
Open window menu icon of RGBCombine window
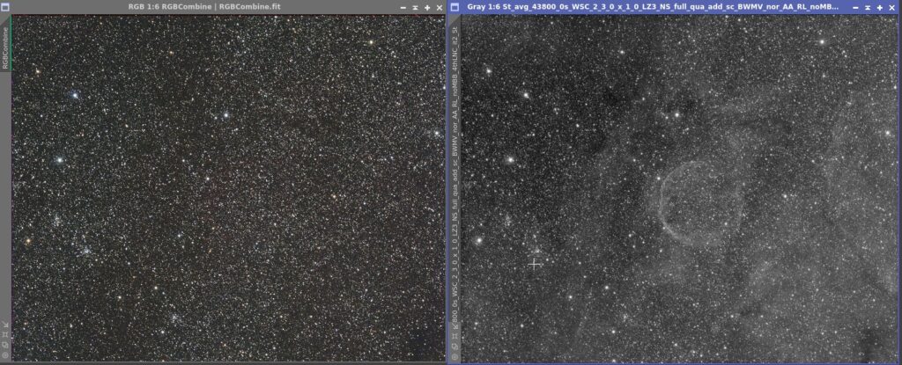pos(5,7)
